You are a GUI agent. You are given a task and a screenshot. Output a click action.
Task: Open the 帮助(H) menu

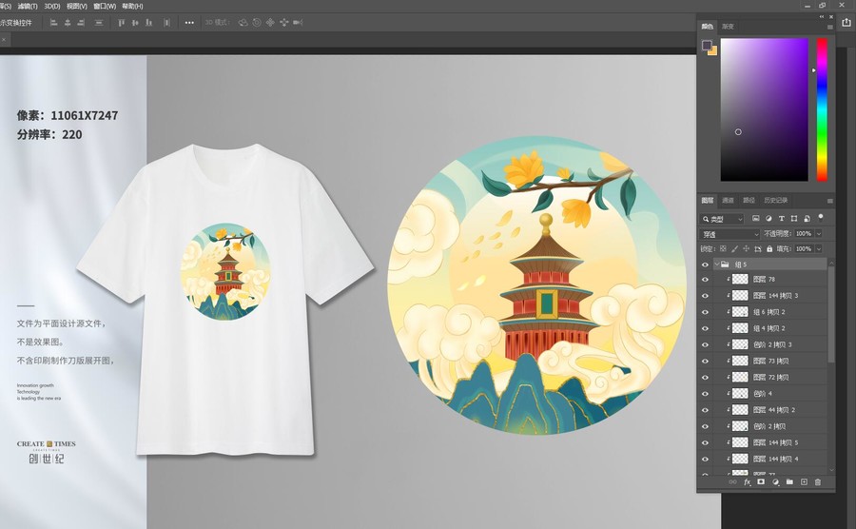click(x=132, y=6)
